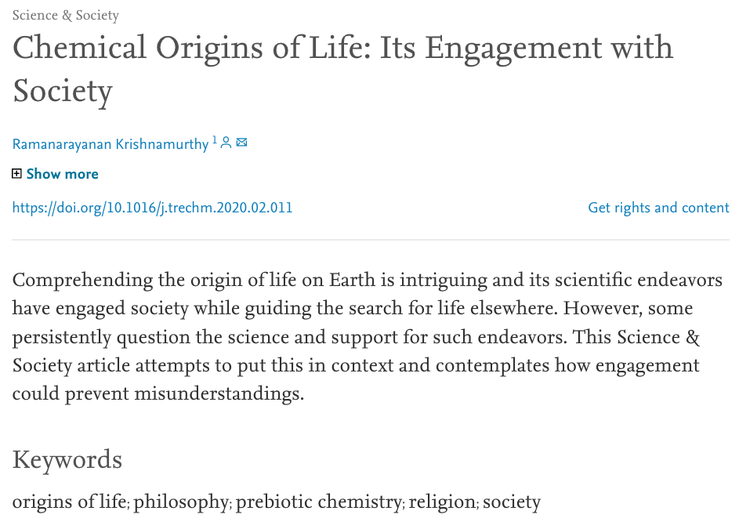Select the philosophy keyword
Image resolution: width=739 pixels, height=529 pixels.
pos(181,502)
